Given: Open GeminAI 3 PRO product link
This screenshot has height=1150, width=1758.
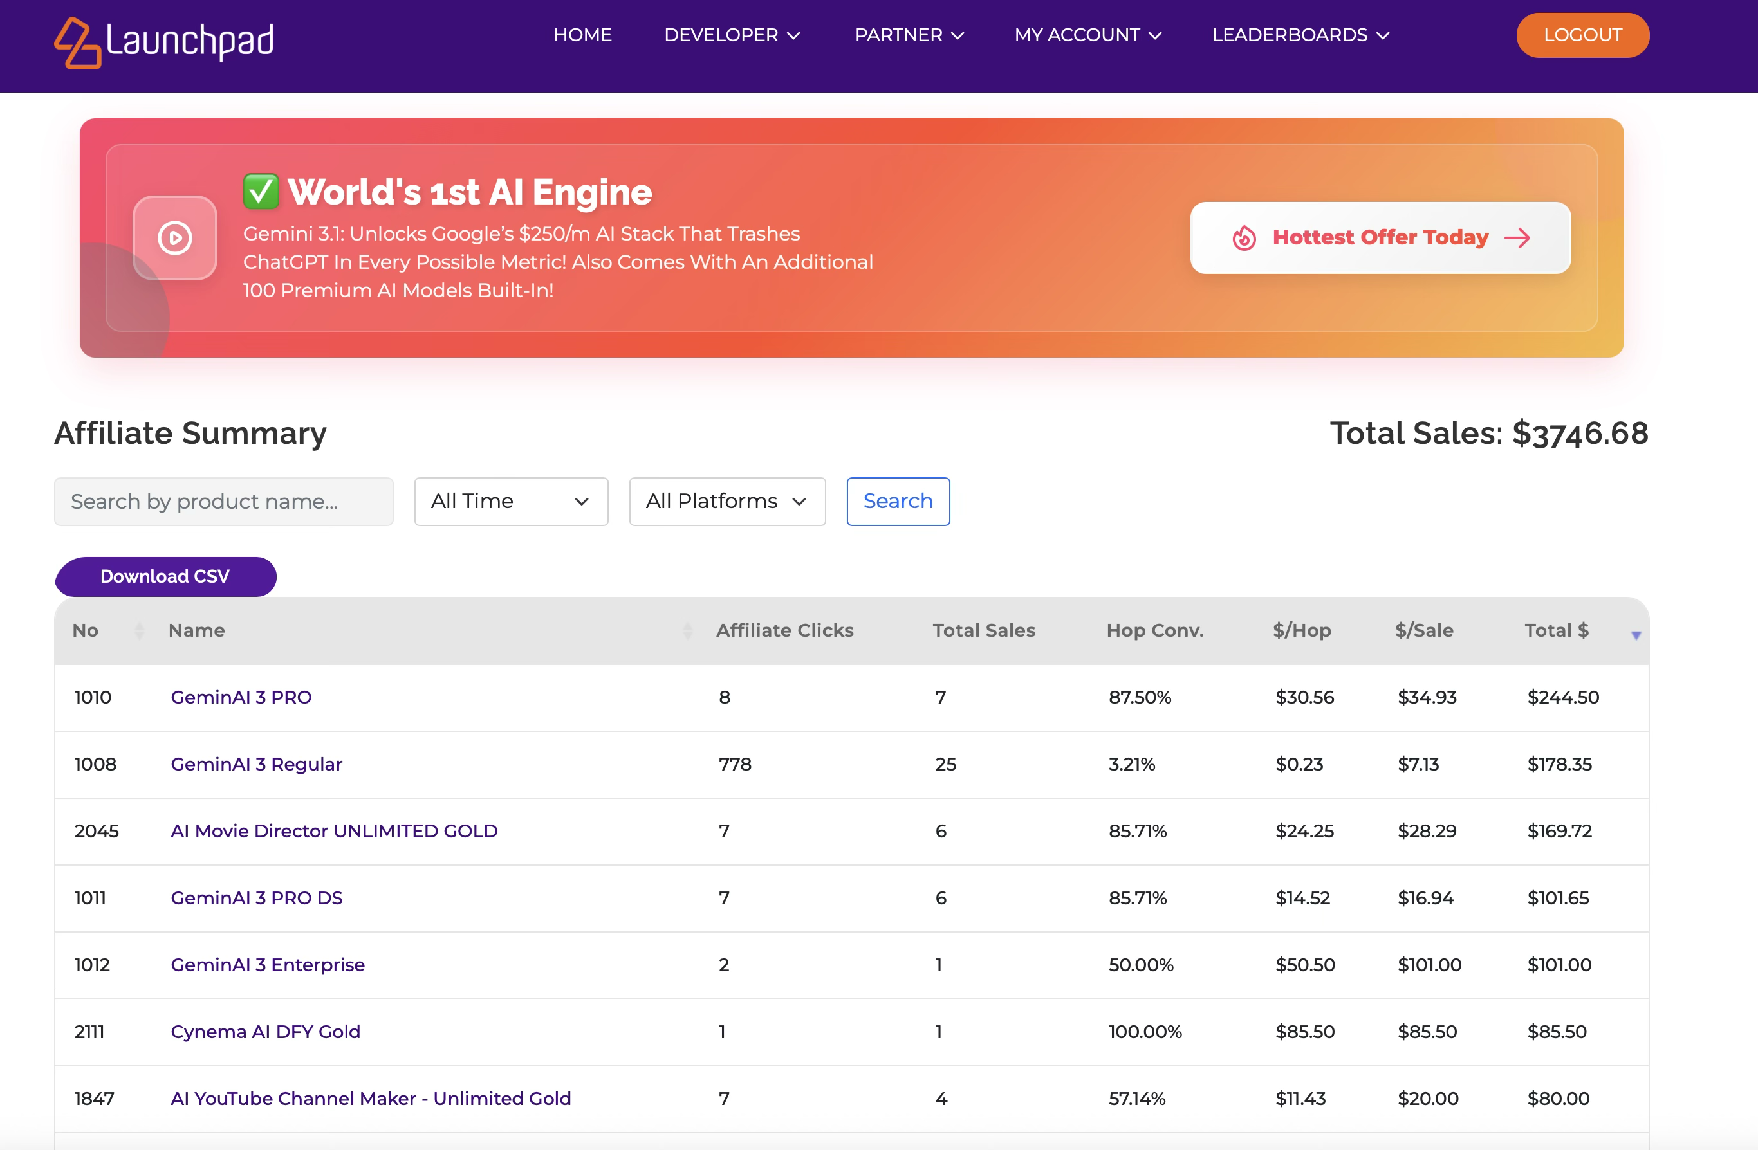Looking at the screenshot, I should point(241,698).
